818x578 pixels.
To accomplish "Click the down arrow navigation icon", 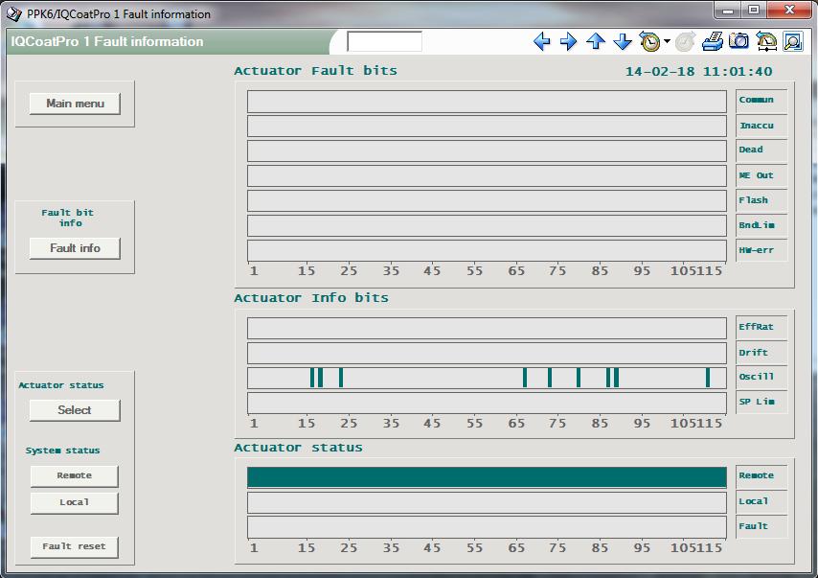I will click(x=623, y=41).
